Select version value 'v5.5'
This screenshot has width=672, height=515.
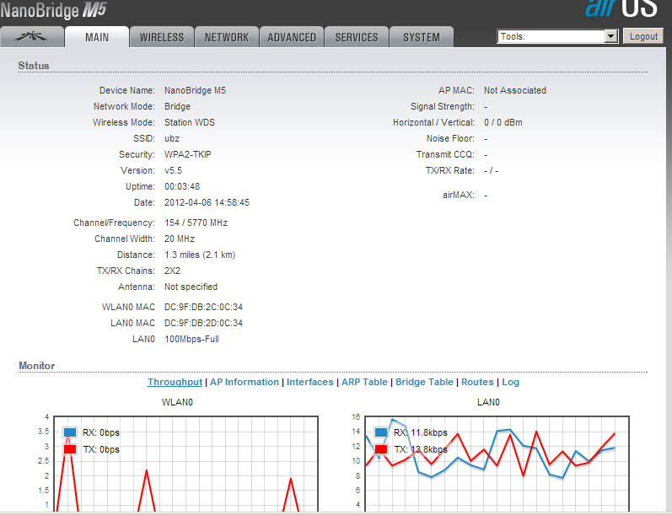(173, 170)
